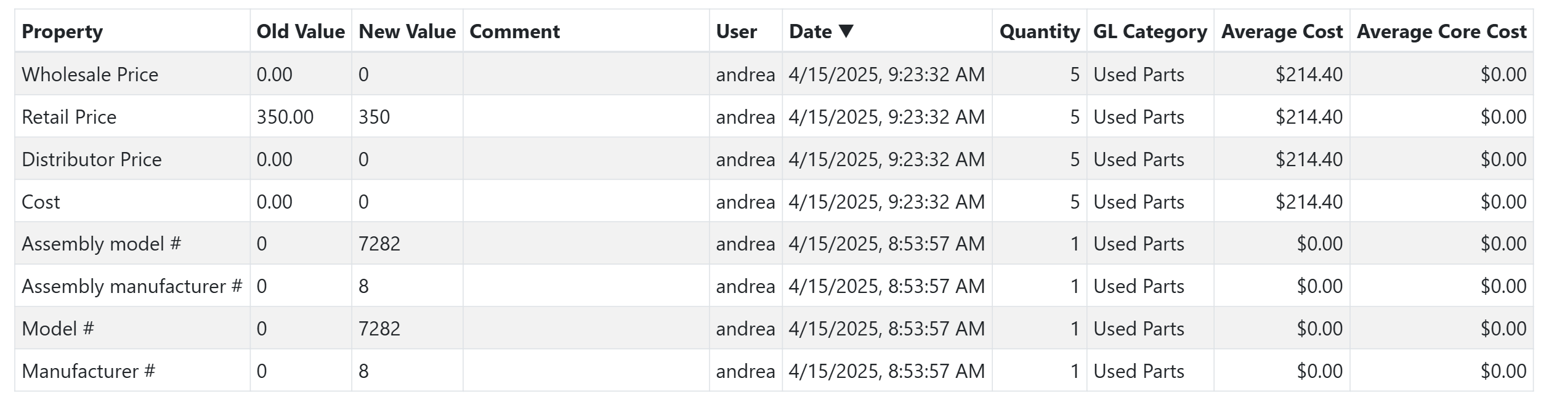Sort by the Old Value column header
1549x405 pixels.
tap(300, 32)
